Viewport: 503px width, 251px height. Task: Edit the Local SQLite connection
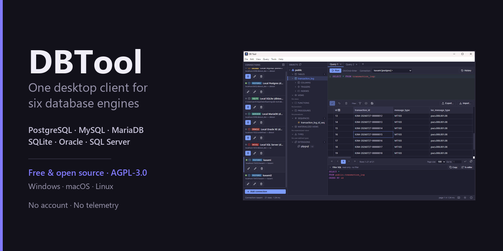tap(255, 107)
